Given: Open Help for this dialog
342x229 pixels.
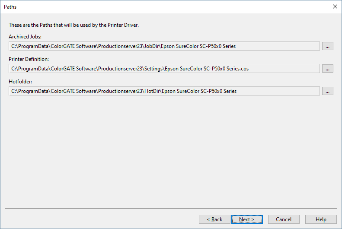Looking at the screenshot, I should (x=321, y=219).
